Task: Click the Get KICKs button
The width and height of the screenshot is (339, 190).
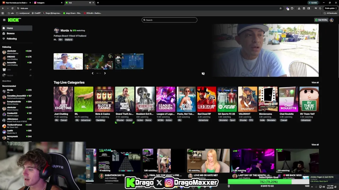Action: tap(321, 20)
